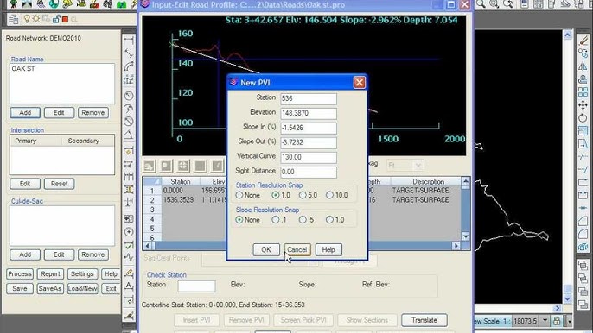Select the Scale tool
Image resolution: width=593 pixels, height=333 pixels.
point(583,130)
